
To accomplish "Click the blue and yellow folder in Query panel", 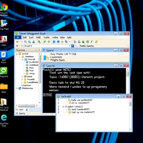I will [x=46, y=58].
